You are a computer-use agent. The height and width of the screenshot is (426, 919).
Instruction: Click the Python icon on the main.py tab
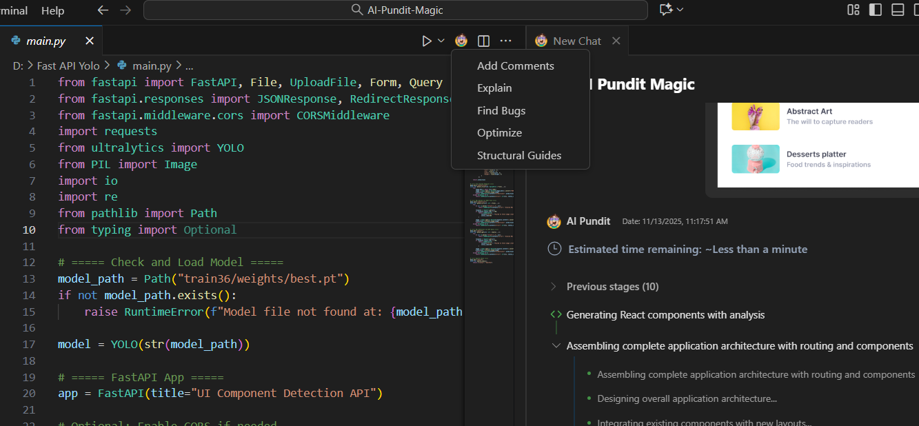pyautogui.click(x=14, y=40)
